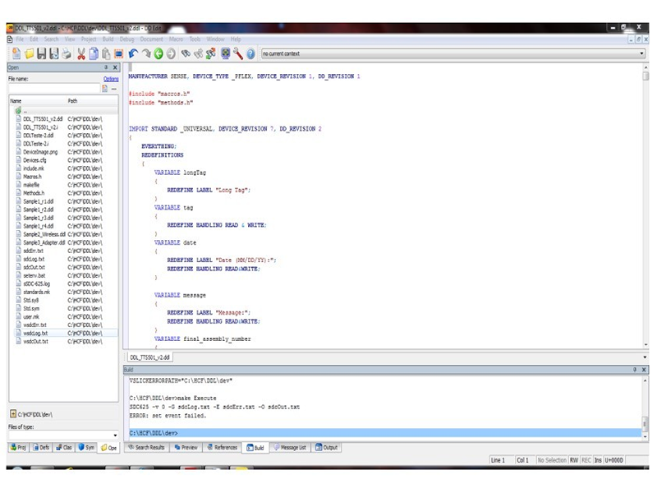The image size is (657, 493).
Task: Switch to the Output tab
Action: pos(326,447)
